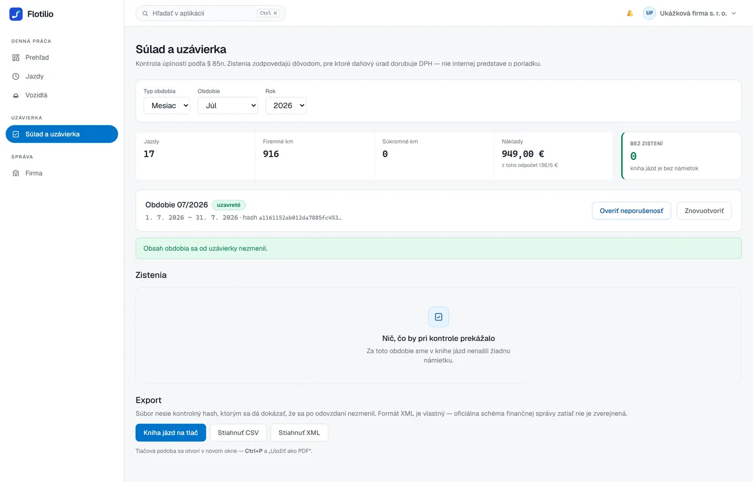753x482 pixels.
Task: Click the Obdobie 07/2026 heading
Action: point(176,205)
